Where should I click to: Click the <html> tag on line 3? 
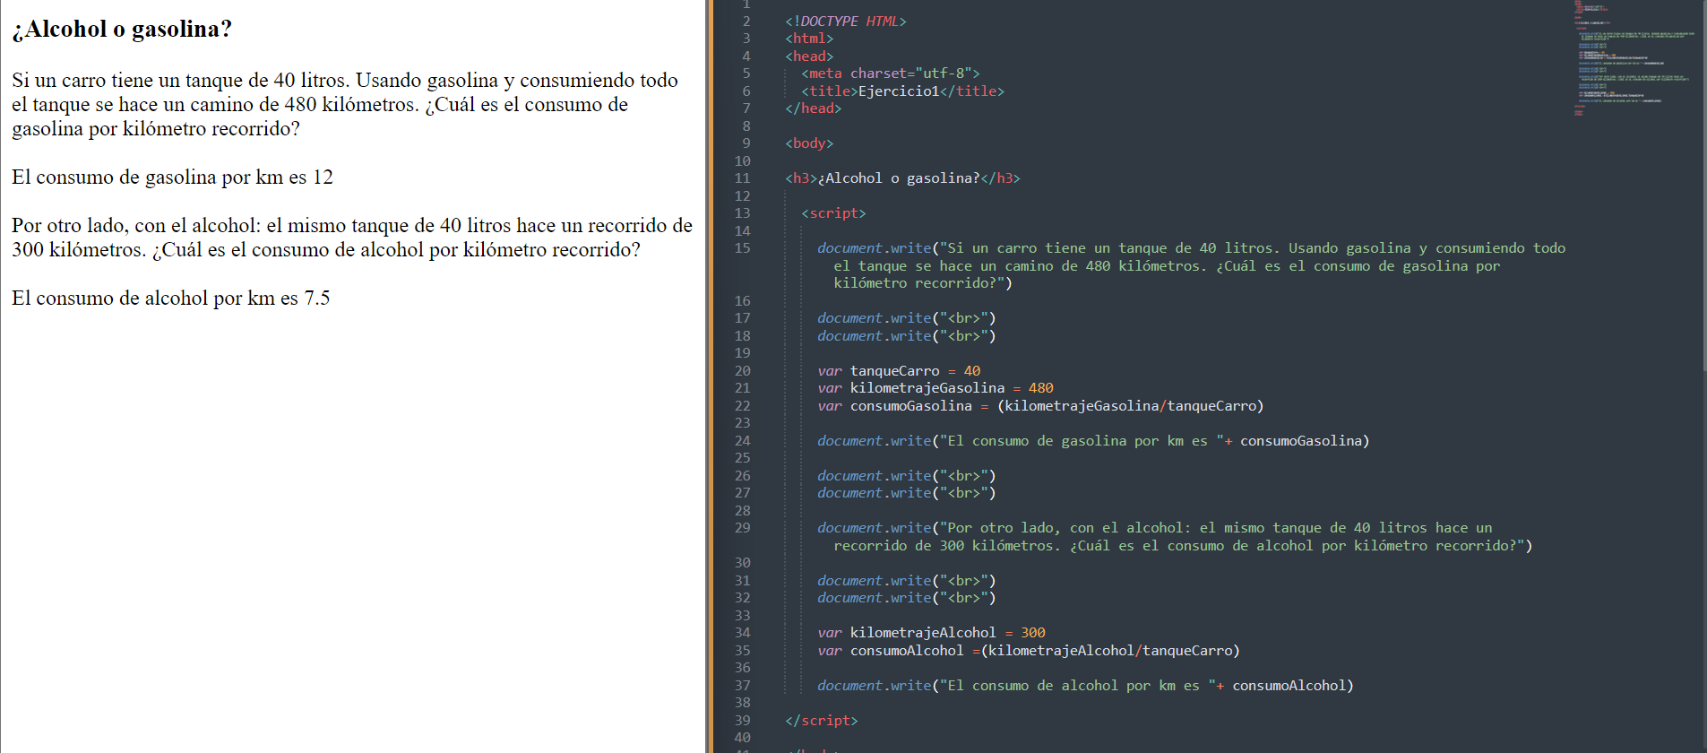pyautogui.click(x=809, y=39)
